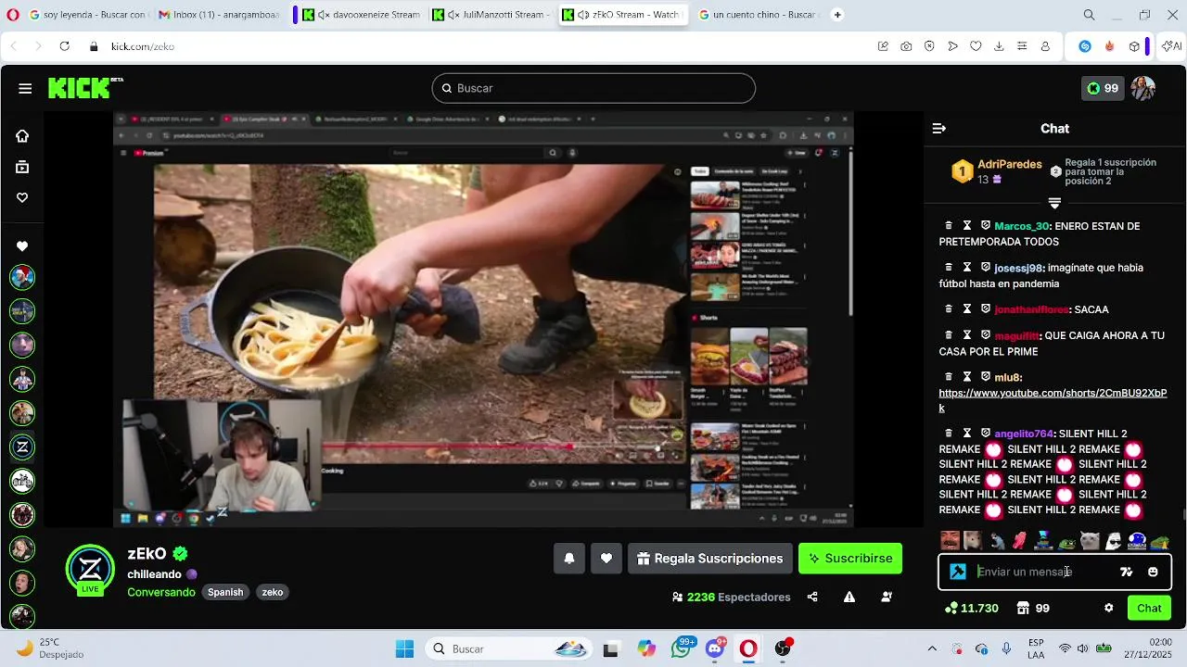Open the 7TV emote menu icon
This screenshot has height=667, width=1187.
point(1127,573)
